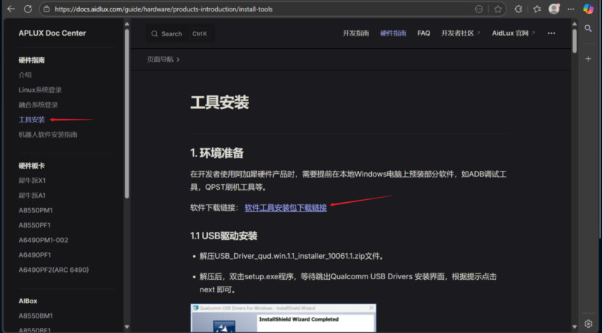Open the docs navbar three-dot overflow menu
Viewport: 603px width, 333px height.
point(551,33)
